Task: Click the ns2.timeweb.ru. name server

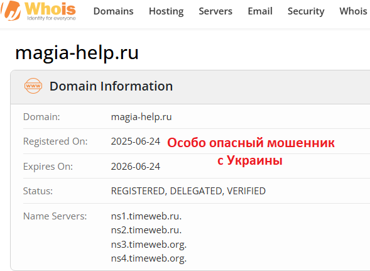Action: [x=146, y=230]
